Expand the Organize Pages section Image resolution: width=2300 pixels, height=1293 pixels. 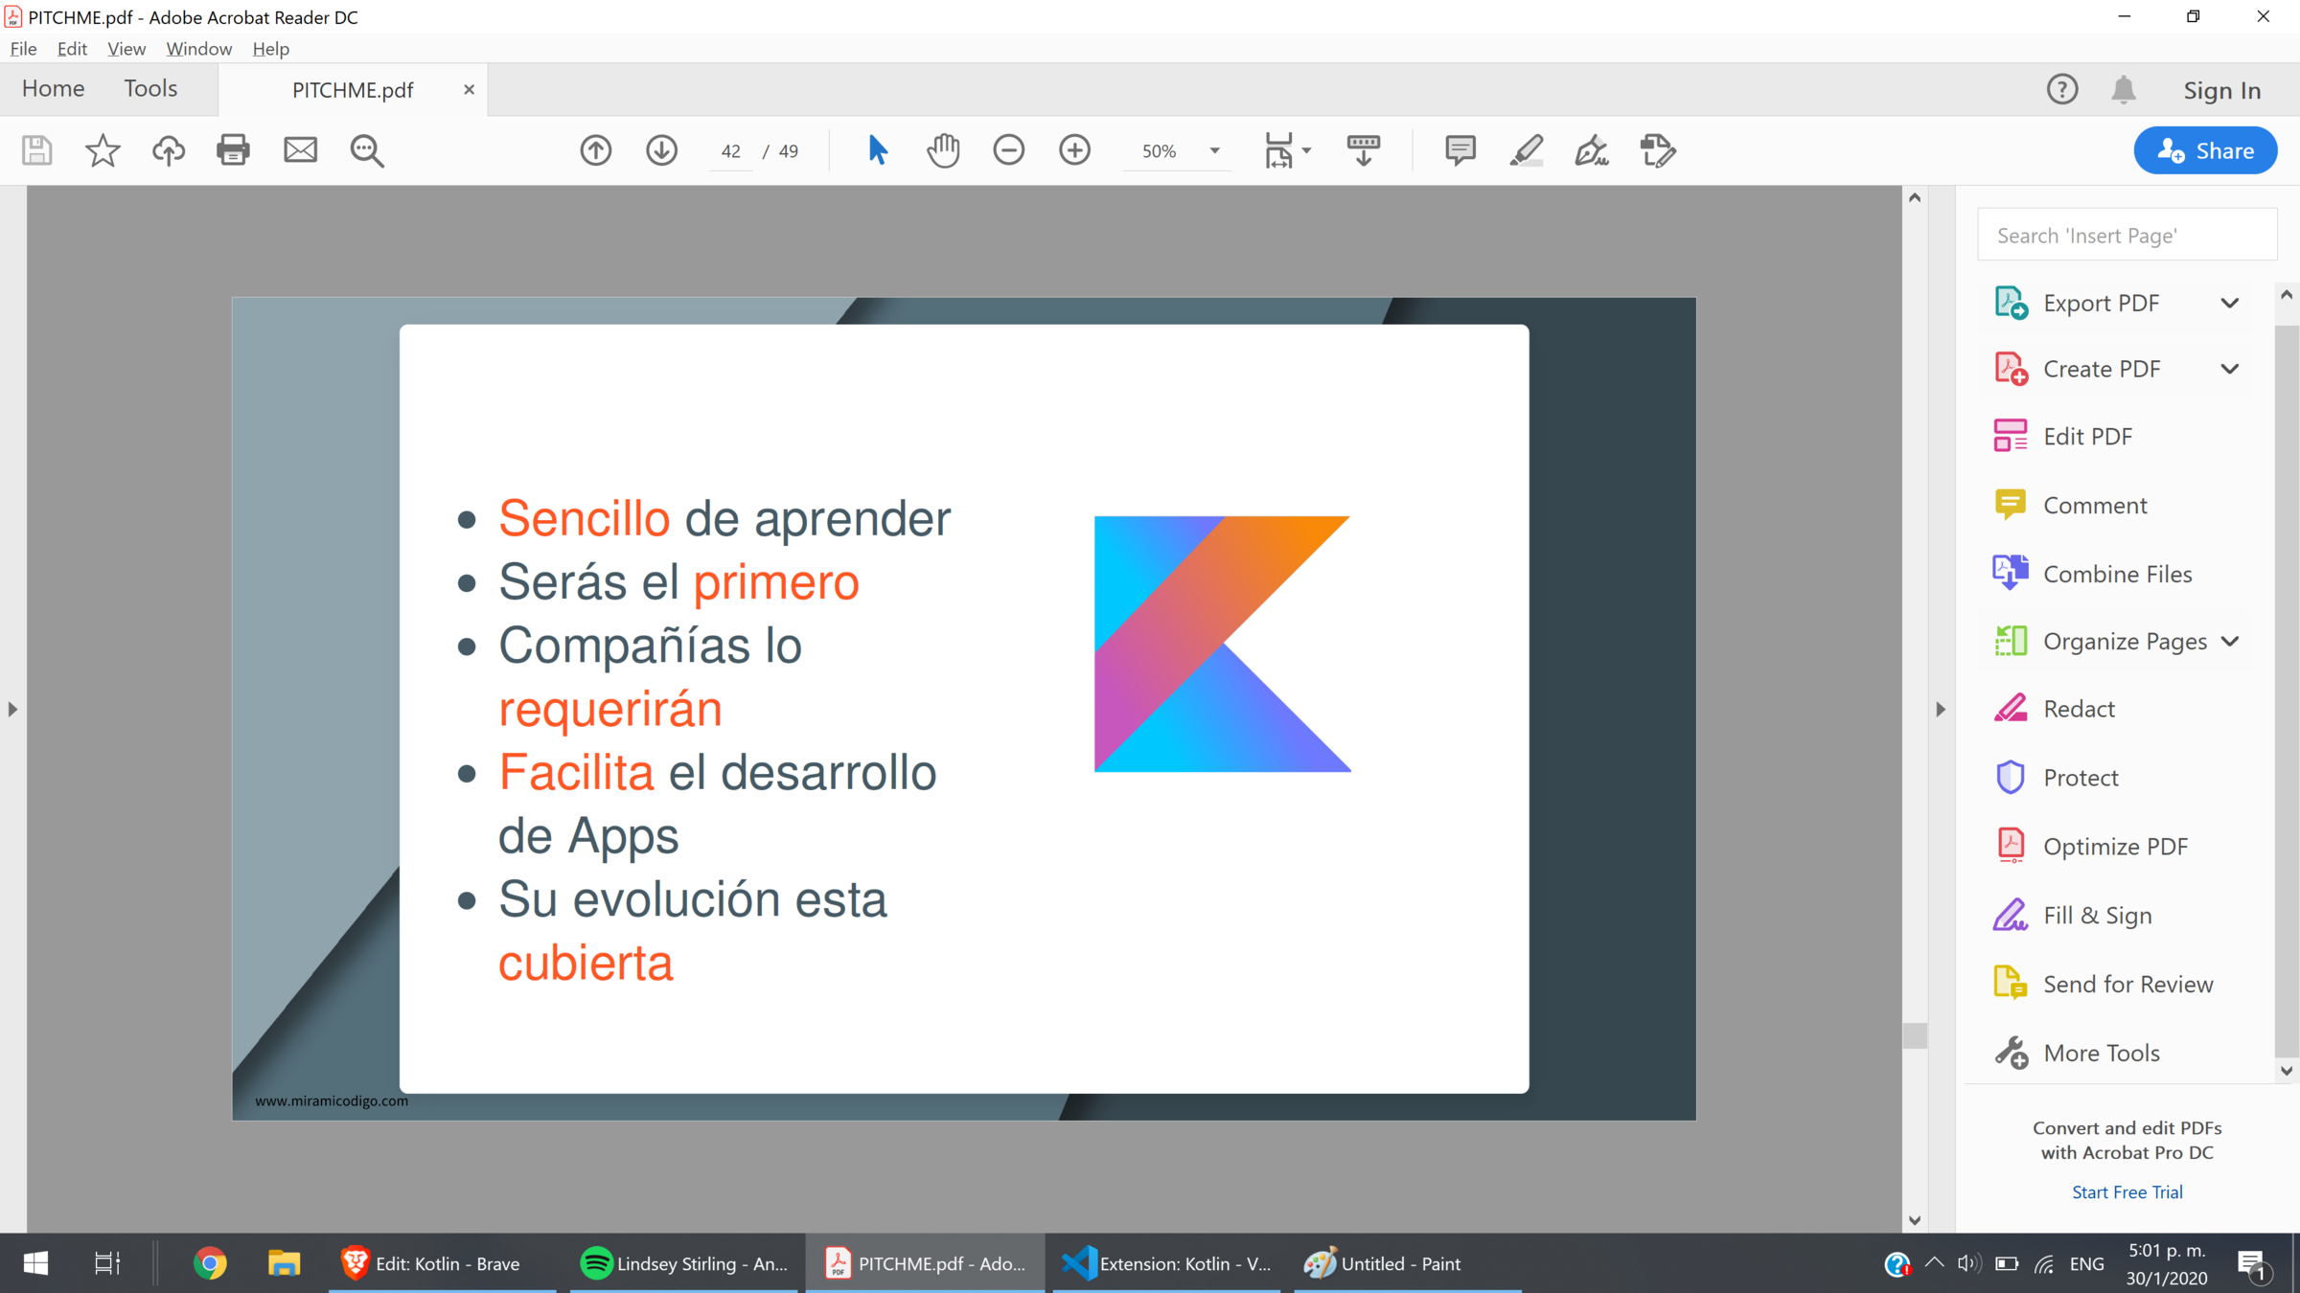tap(2229, 642)
